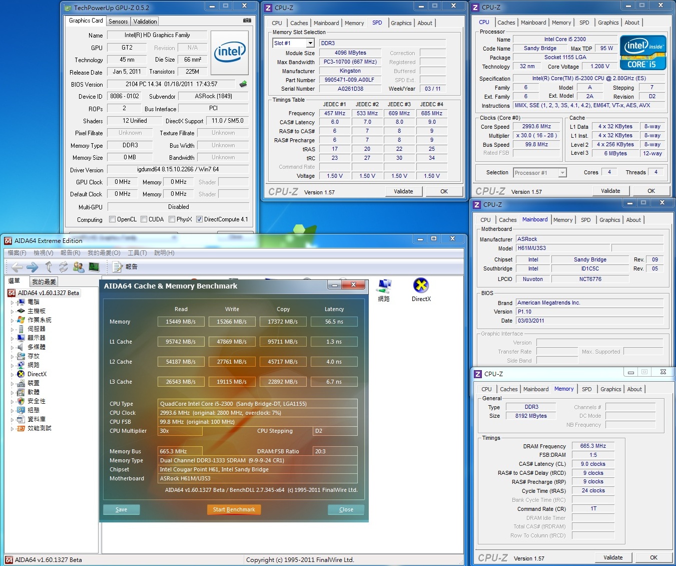676x566 pixels.
Task: Switch to the Validation tab in GPU-Z
Action: 145,22
